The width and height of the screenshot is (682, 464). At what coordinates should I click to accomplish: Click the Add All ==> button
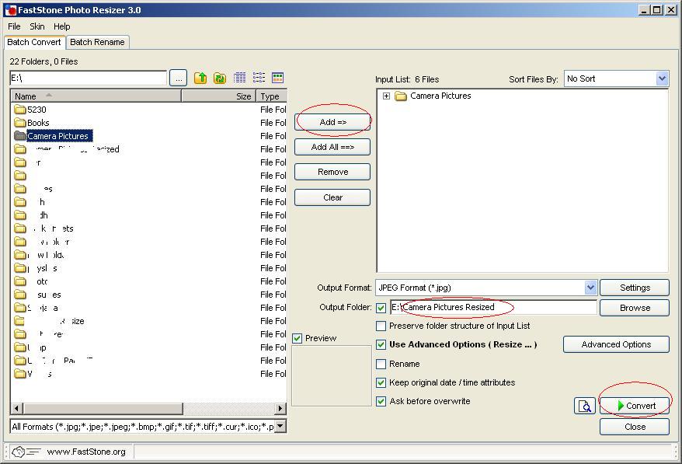pos(332,147)
